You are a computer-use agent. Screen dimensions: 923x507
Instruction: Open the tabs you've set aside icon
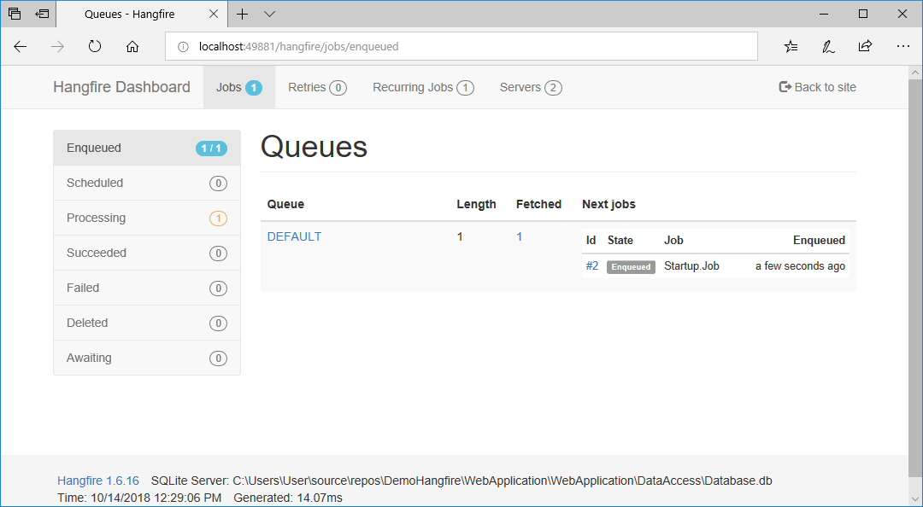(x=15, y=14)
